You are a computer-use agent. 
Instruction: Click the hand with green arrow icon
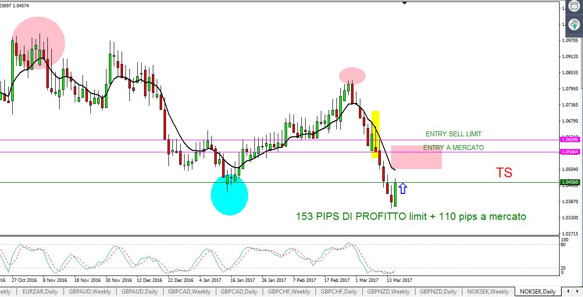(x=574, y=24)
